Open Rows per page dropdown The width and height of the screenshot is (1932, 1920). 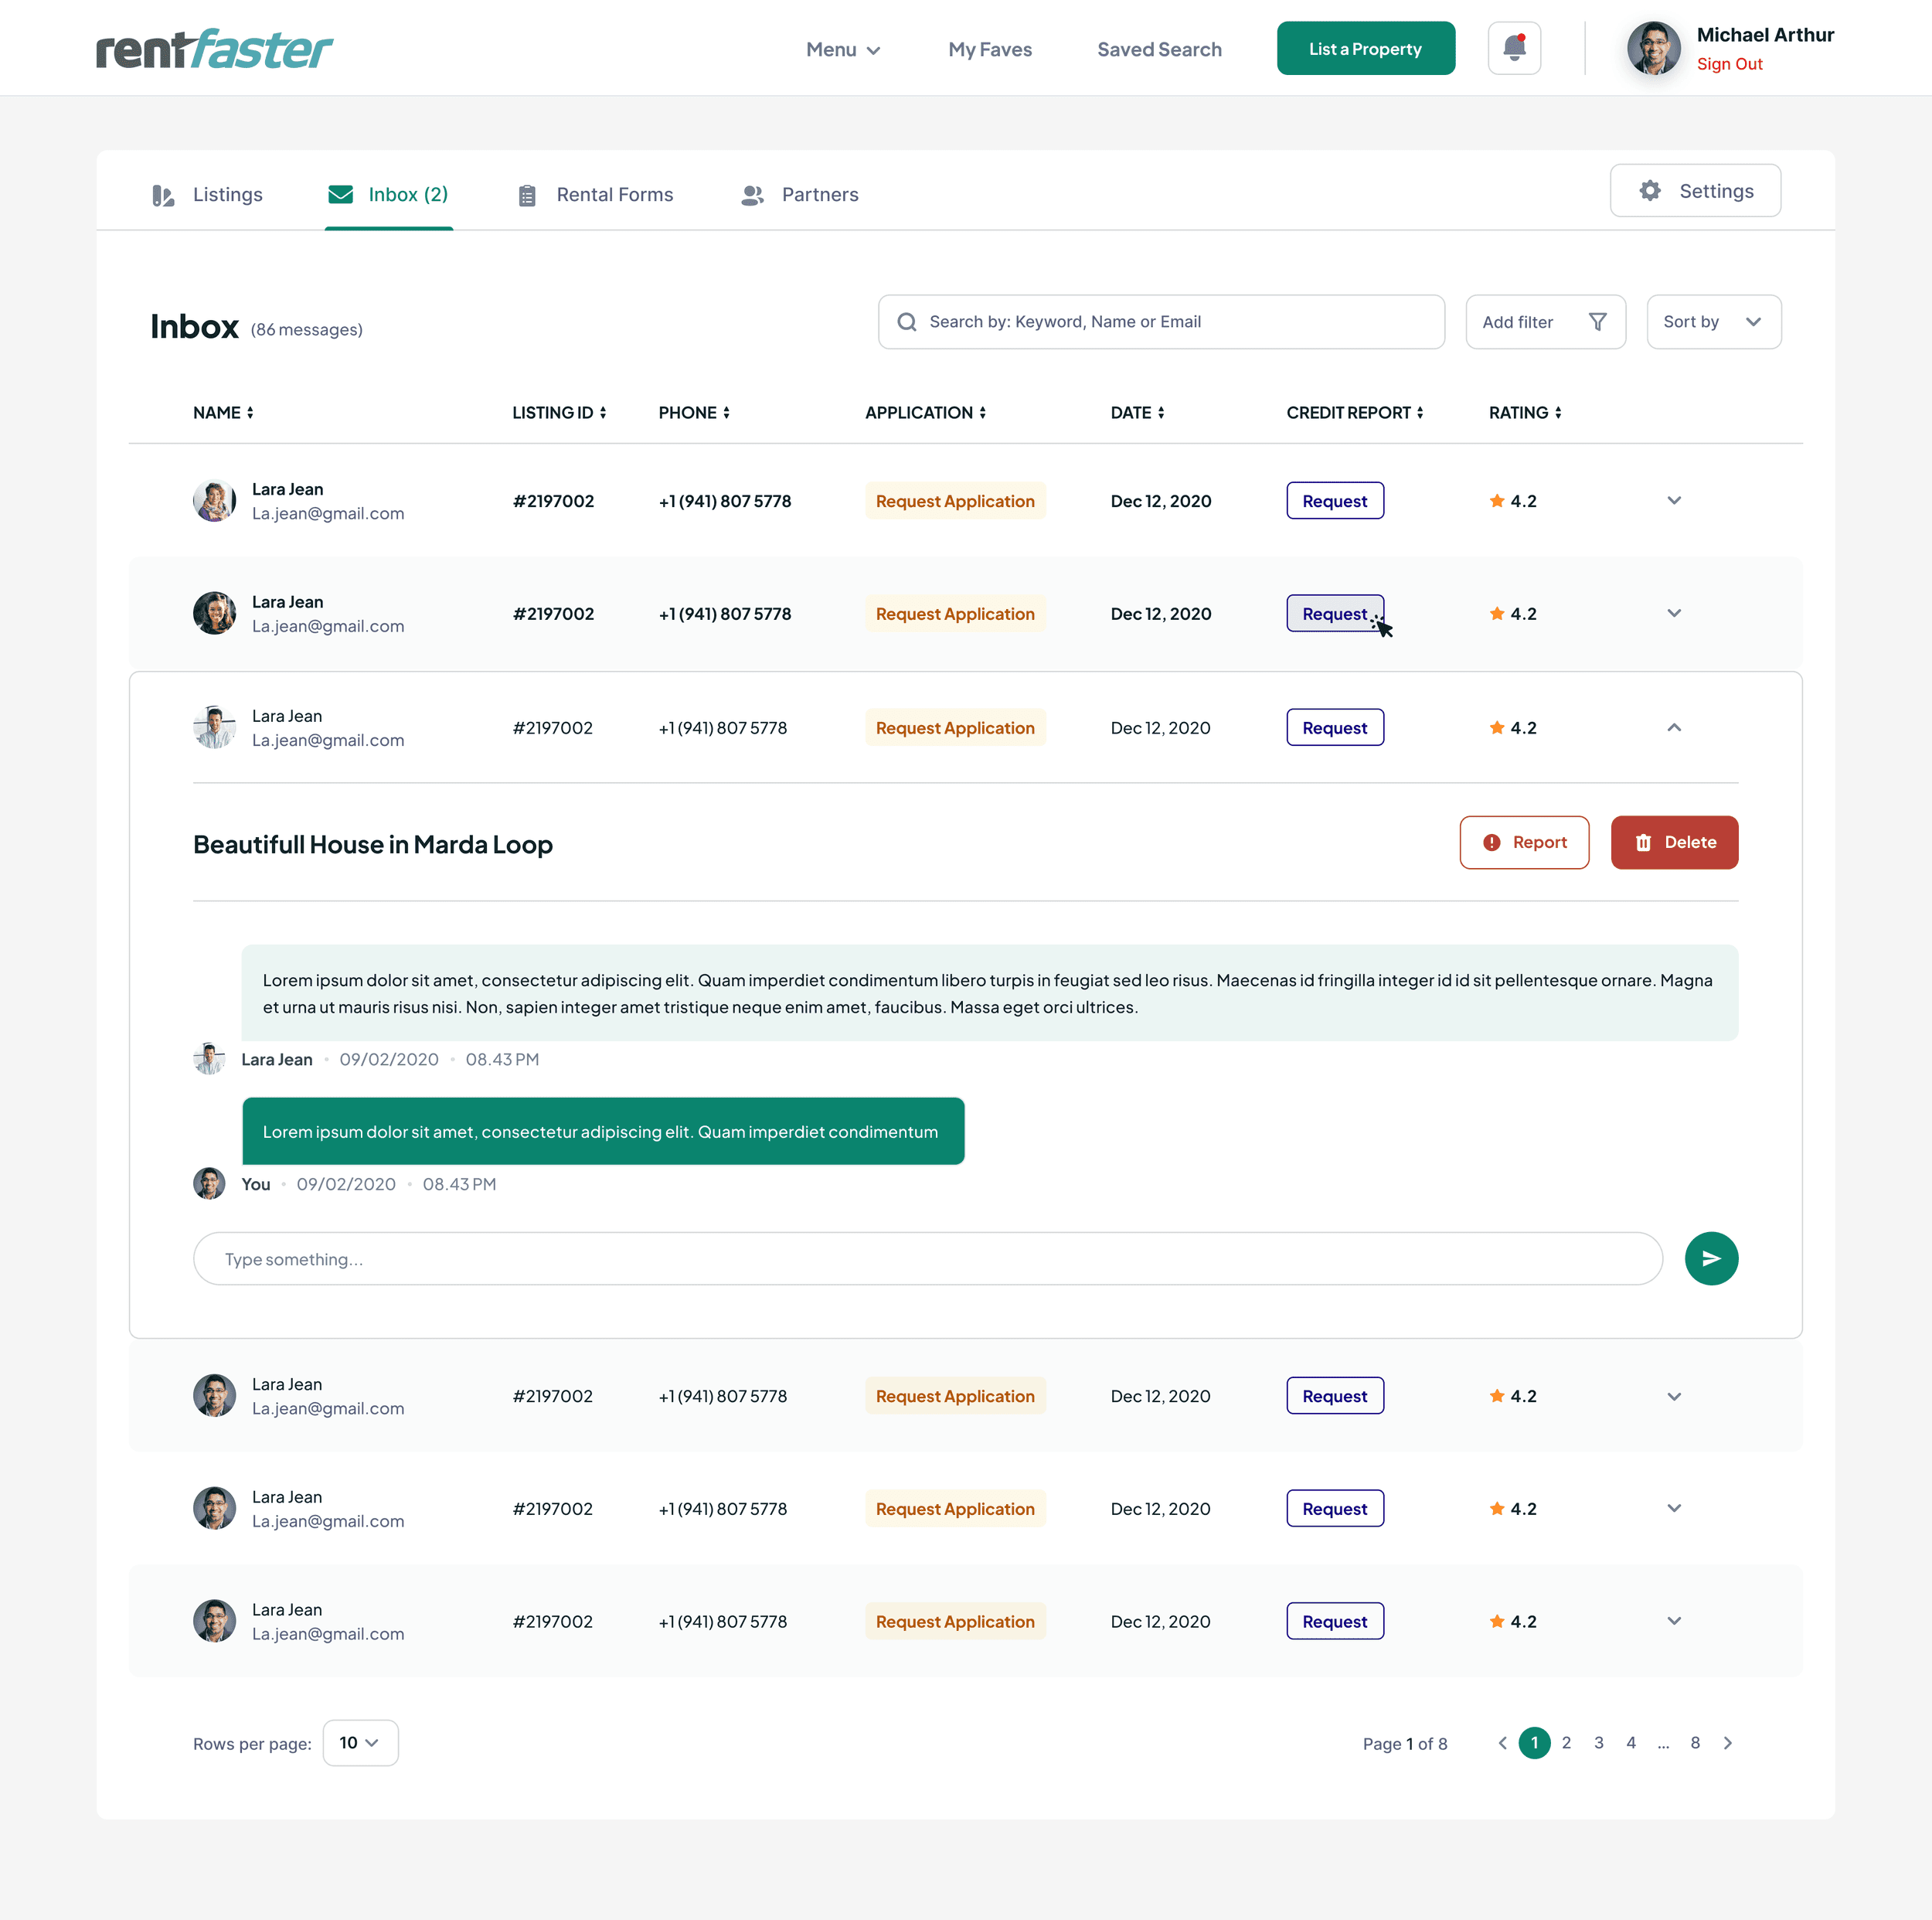click(360, 1743)
